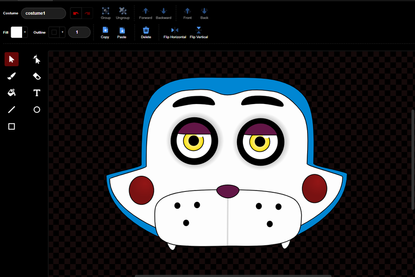415x277 pixels.
Task: Select the right eyebrow shape
Action: click(x=262, y=101)
